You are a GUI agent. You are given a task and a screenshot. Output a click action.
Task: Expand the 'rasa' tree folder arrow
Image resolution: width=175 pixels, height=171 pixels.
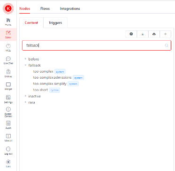(25, 102)
